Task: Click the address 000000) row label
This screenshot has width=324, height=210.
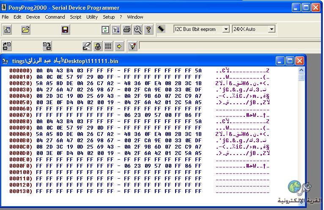Action: point(21,71)
